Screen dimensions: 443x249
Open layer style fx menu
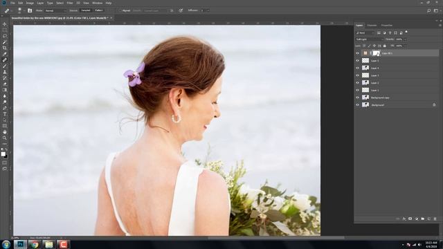coord(404,219)
